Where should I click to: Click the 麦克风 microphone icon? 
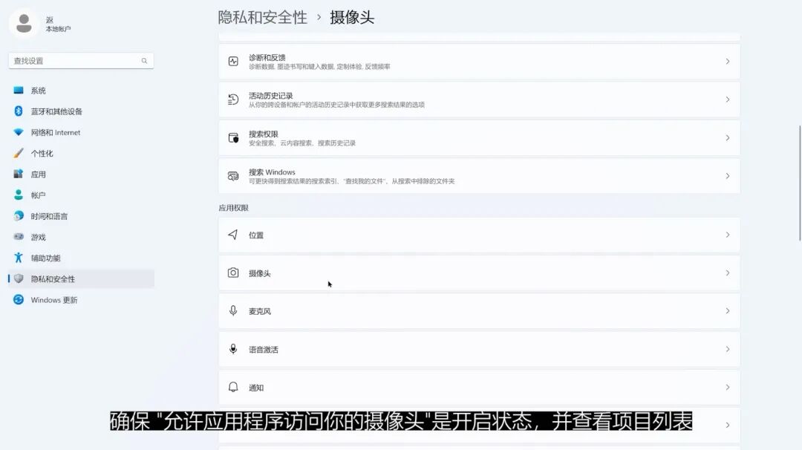coord(233,311)
